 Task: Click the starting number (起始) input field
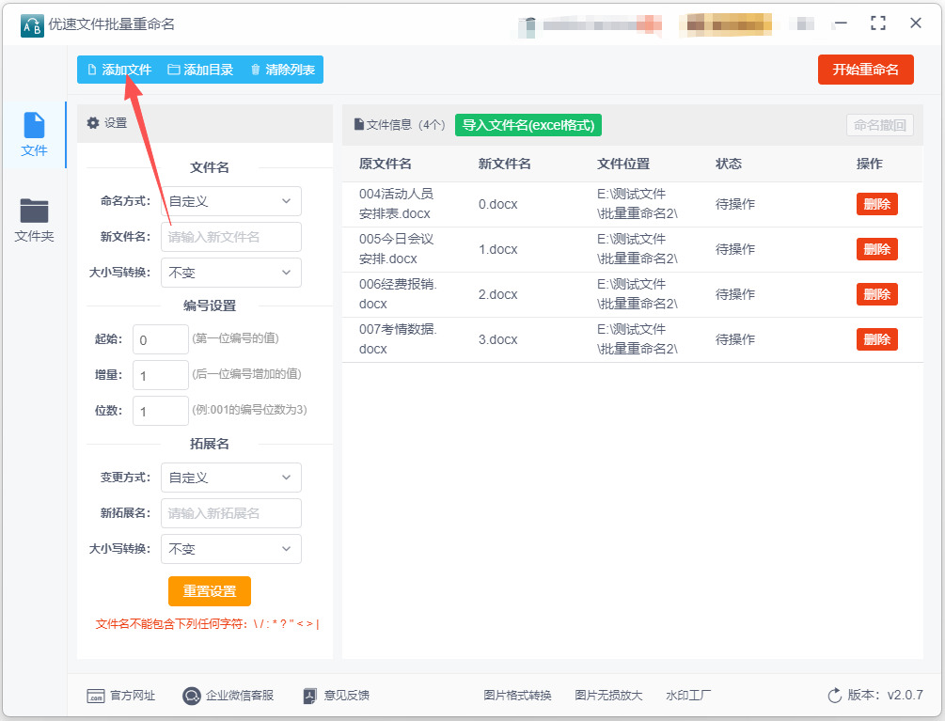(161, 339)
